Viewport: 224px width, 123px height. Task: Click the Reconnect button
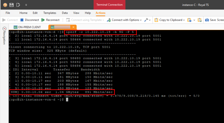click(x=50, y=20)
